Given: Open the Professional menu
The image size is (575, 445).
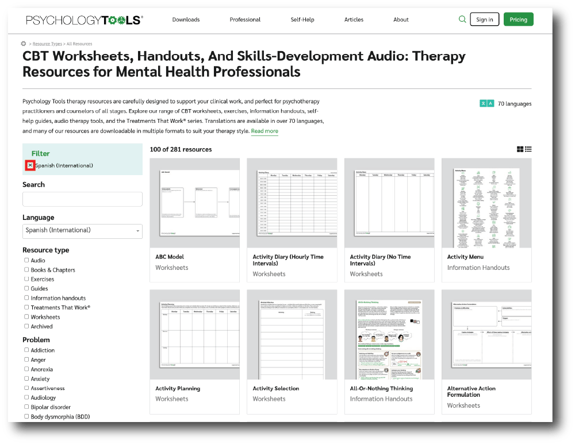Looking at the screenshot, I should click(245, 20).
